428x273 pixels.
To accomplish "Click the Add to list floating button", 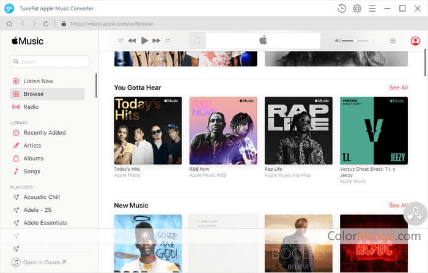I will click(415, 214).
